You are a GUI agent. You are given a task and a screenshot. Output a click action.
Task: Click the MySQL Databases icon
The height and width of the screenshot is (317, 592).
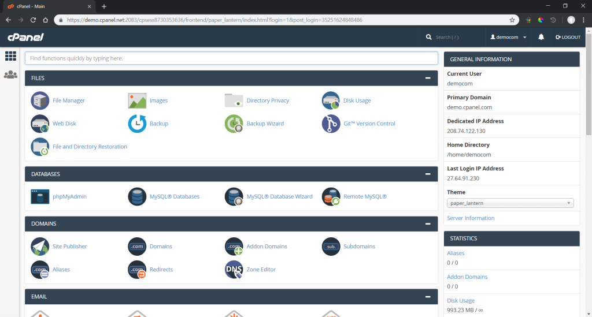(x=137, y=197)
